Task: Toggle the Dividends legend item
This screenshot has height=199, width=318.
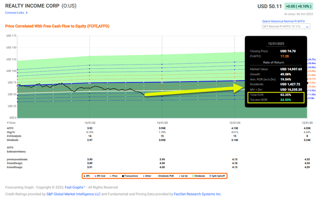Action: pyautogui.click(x=198, y=176)
